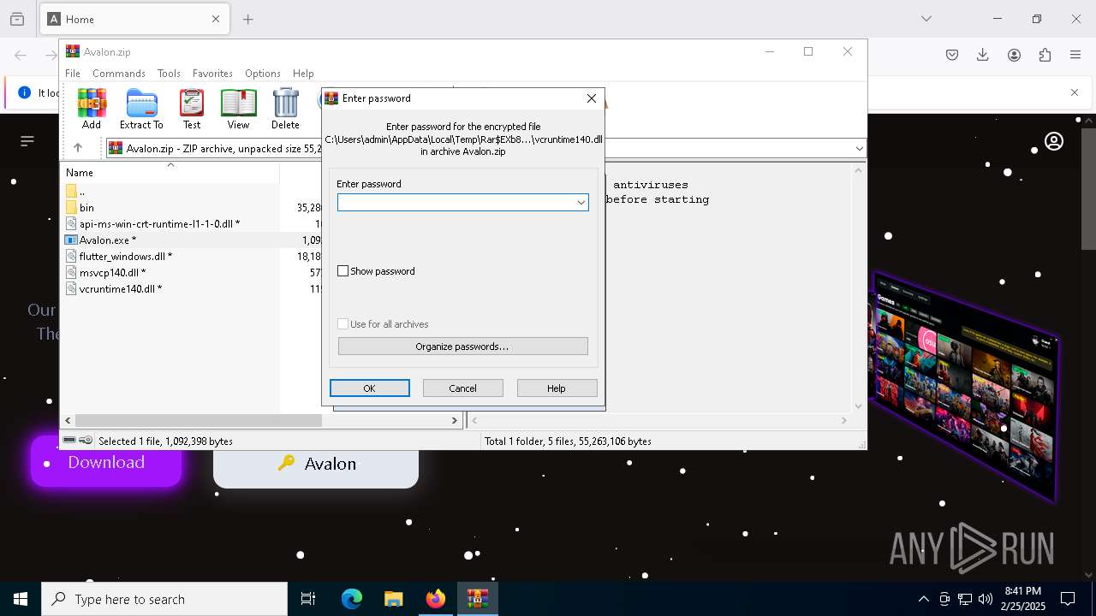Viewport: 1096px width, 616px height.
Task: Open the Help menu
Action: 303,74
